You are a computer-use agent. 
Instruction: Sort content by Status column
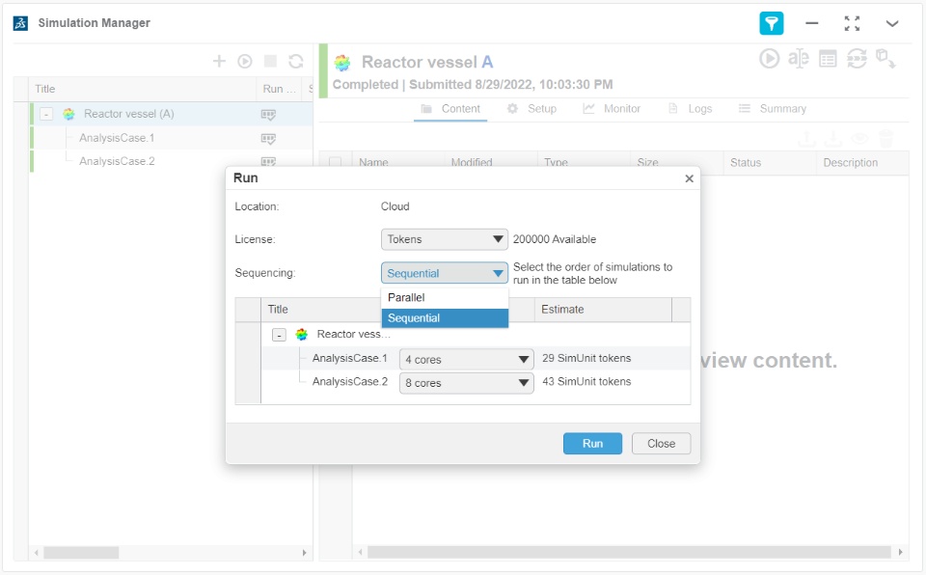769,162
